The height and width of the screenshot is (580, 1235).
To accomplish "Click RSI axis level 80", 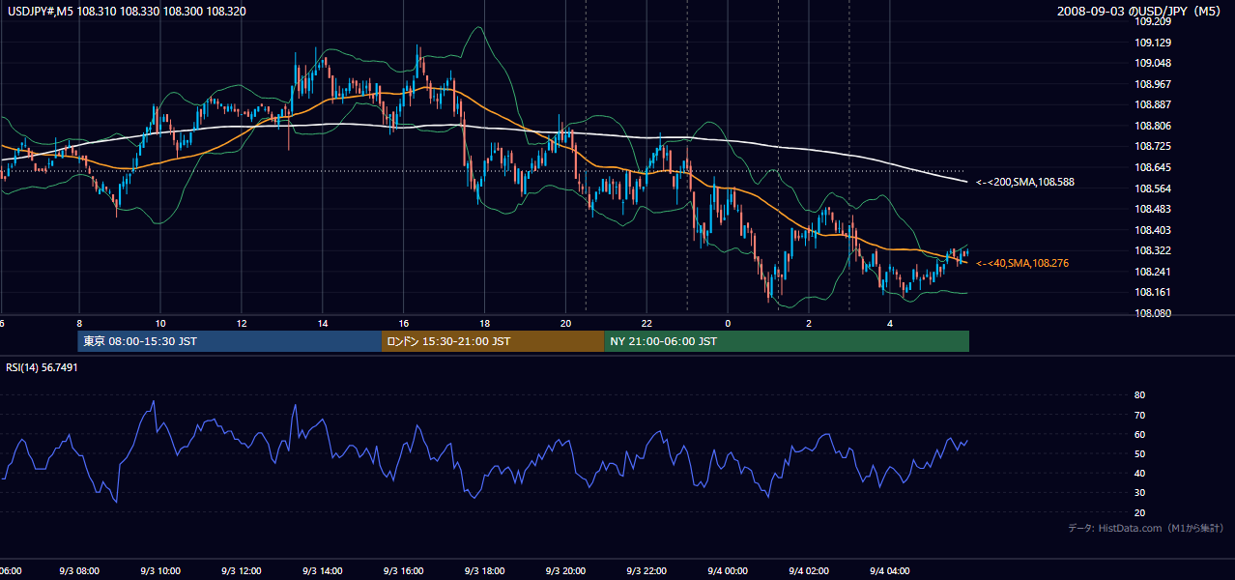I will [1140, 395].
